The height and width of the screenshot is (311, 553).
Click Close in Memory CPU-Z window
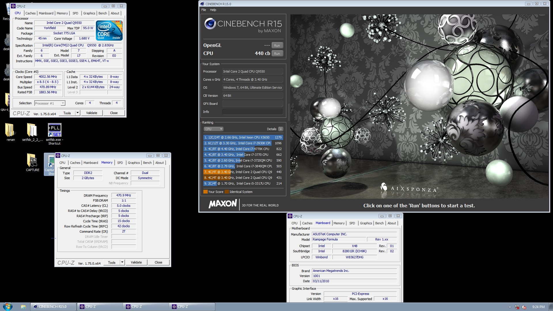(x=158, y=262)
